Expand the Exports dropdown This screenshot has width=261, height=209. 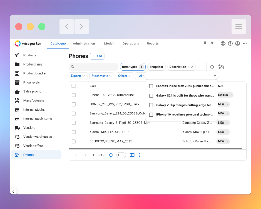(x=78, y=76)
